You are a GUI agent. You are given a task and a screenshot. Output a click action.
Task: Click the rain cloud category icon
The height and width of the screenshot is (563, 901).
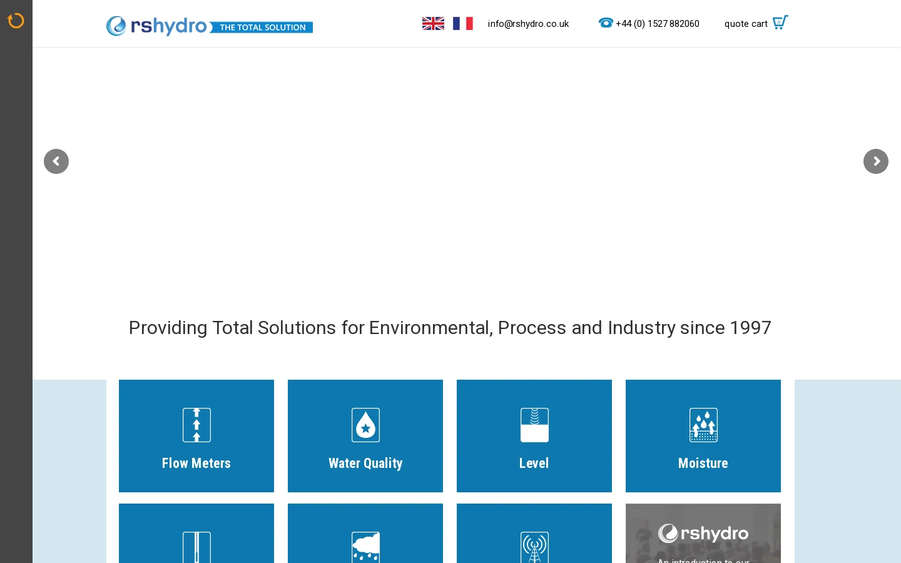point(365,547)
